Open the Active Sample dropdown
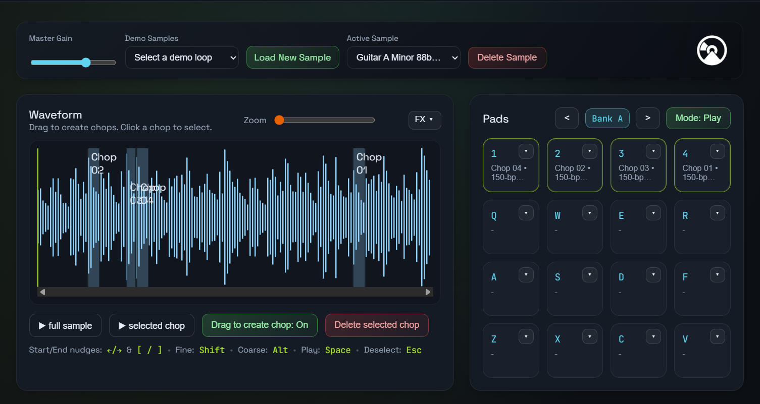The image size is (760, 404). [403, 57]
